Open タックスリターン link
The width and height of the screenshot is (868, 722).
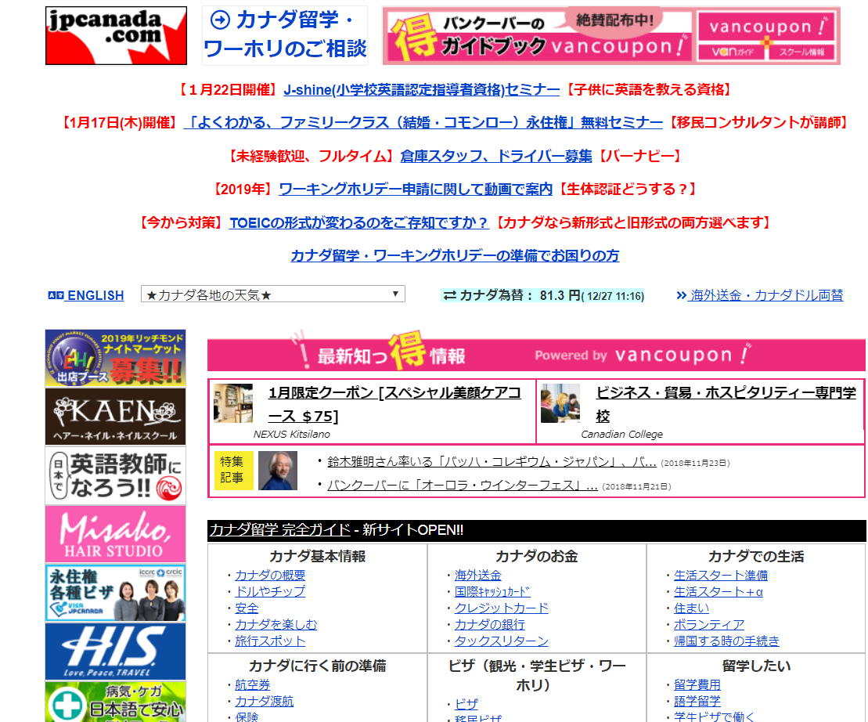pyautogui.click(x=502, y=641)
